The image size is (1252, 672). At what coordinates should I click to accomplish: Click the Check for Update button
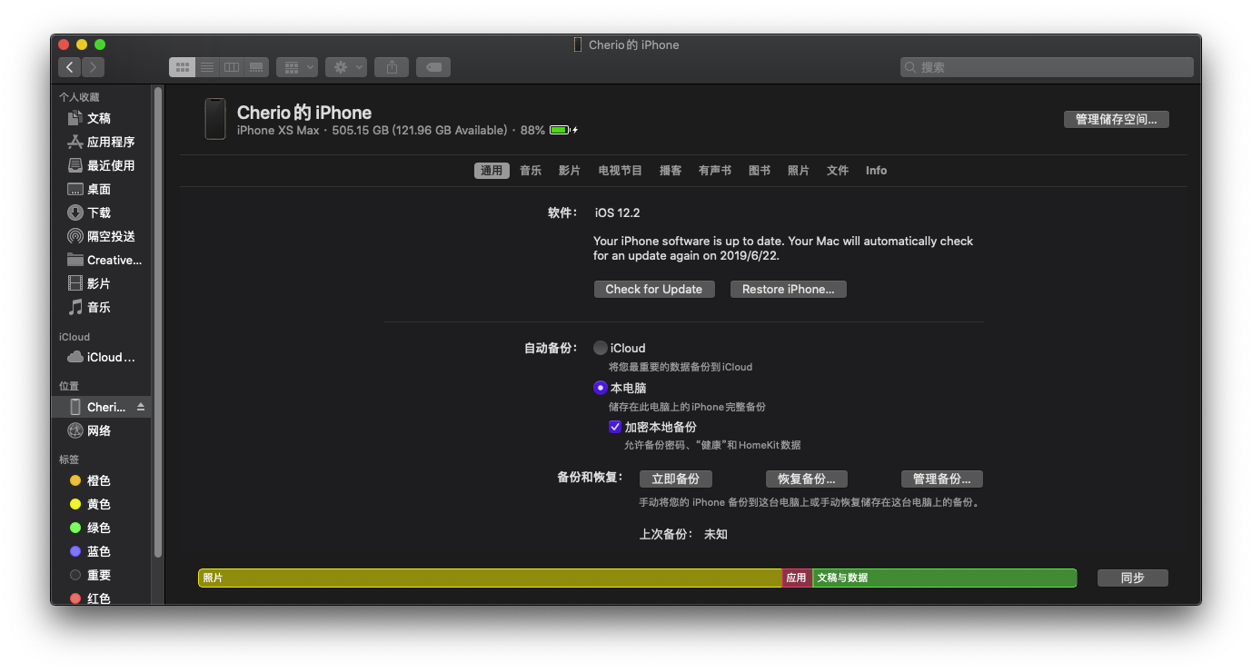point(654,290)
